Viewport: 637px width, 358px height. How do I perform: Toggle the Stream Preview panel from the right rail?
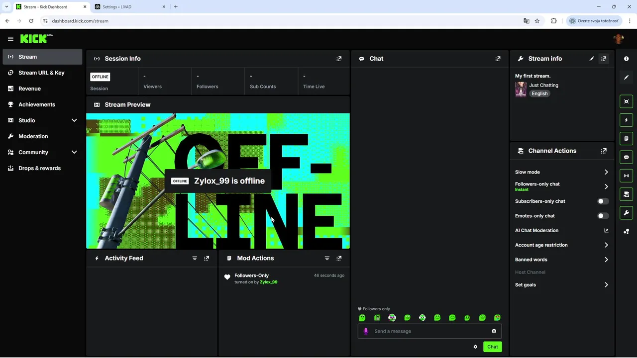click(626, 101)
